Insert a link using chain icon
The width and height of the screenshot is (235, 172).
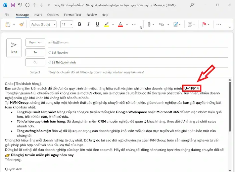161,24
